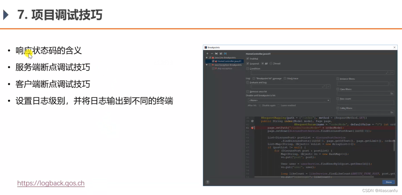Click the red Java Line Breakpoints icon
The image size is (402, 195).
(x=213, y=58)
